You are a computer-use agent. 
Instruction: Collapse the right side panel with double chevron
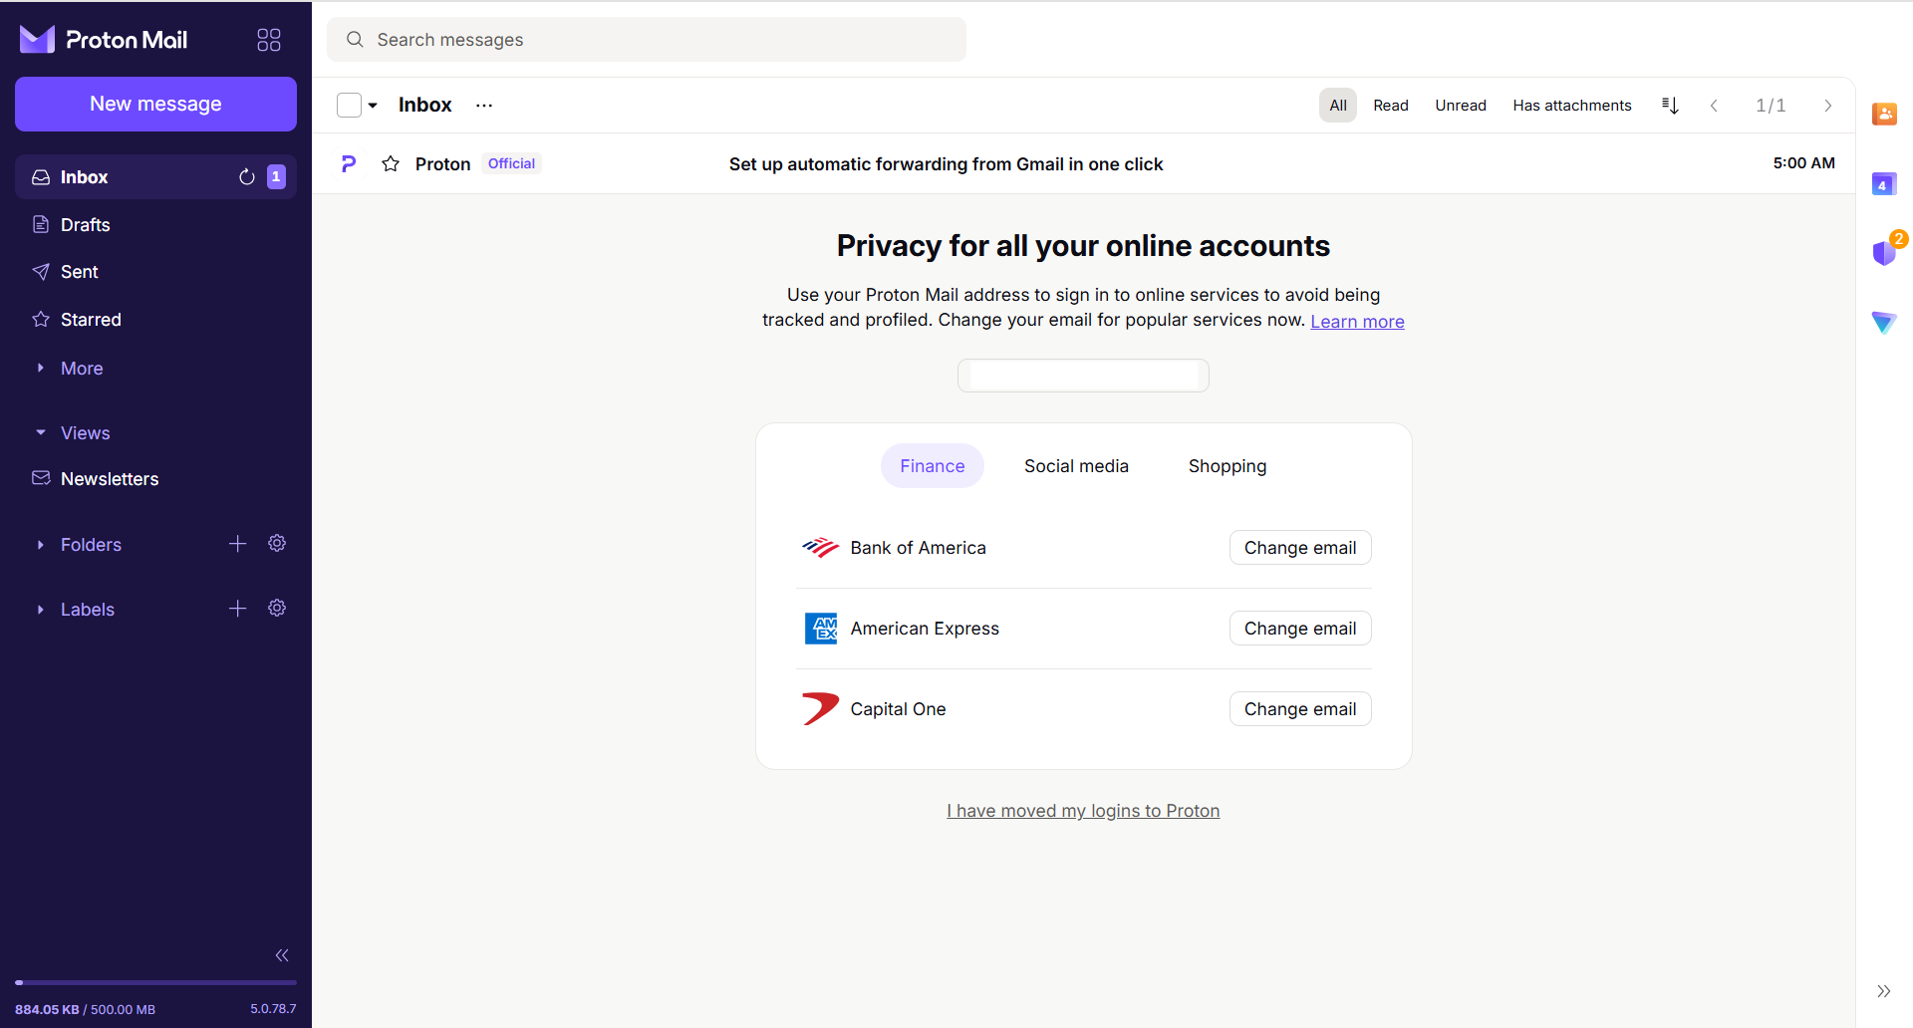[x=1883, y=991]
